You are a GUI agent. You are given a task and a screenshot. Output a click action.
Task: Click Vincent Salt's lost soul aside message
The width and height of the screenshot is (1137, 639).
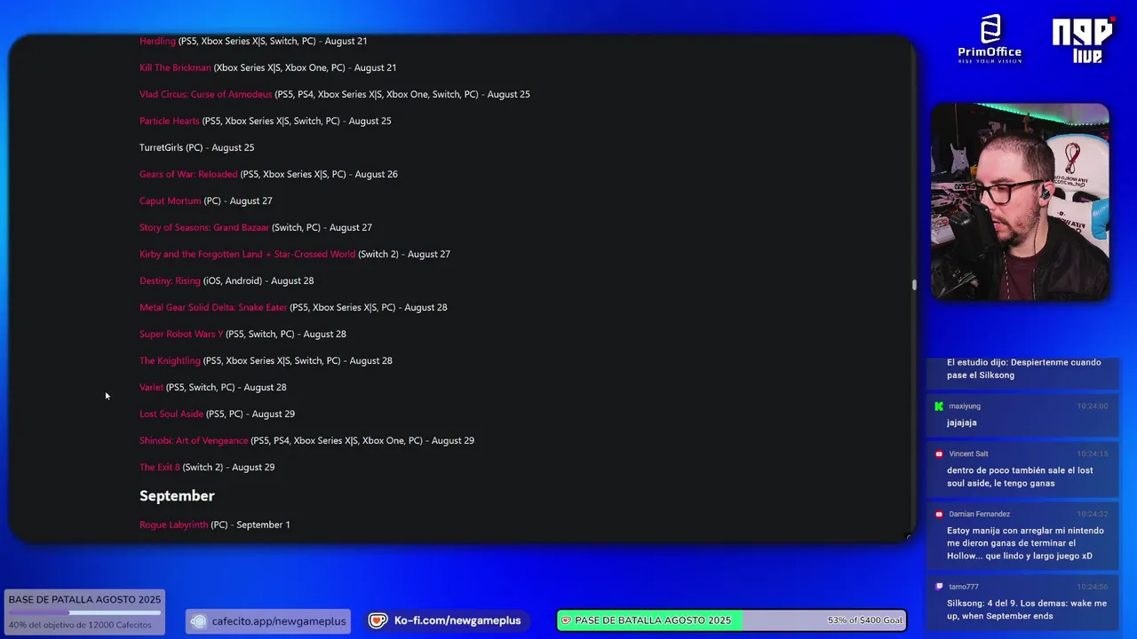(1020, 477)
